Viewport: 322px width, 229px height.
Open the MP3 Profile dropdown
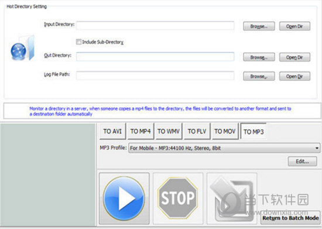pos(224,148)
